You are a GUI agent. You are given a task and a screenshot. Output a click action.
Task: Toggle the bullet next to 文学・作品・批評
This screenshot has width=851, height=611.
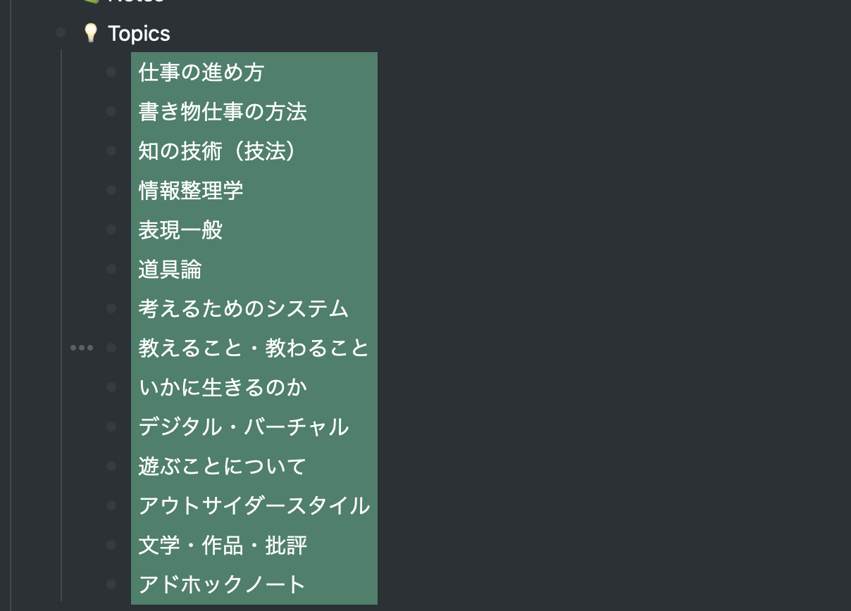click(111, 545)
